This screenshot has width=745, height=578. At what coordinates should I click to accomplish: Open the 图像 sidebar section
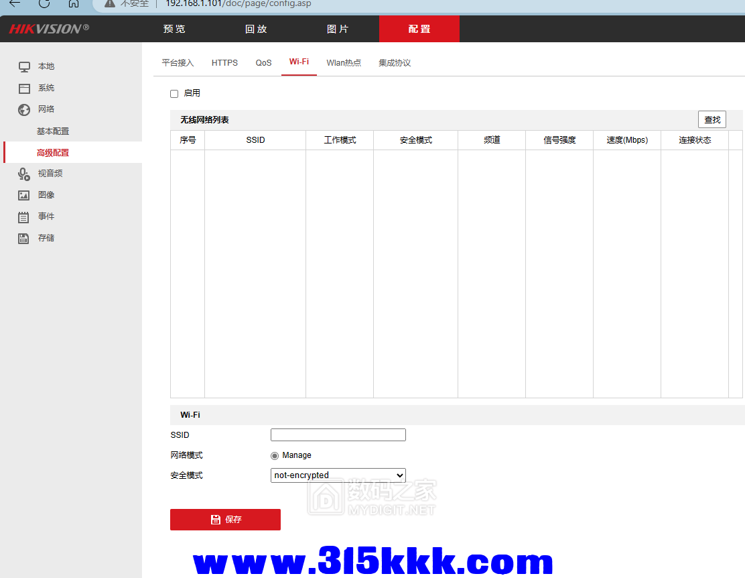point(46,194)
